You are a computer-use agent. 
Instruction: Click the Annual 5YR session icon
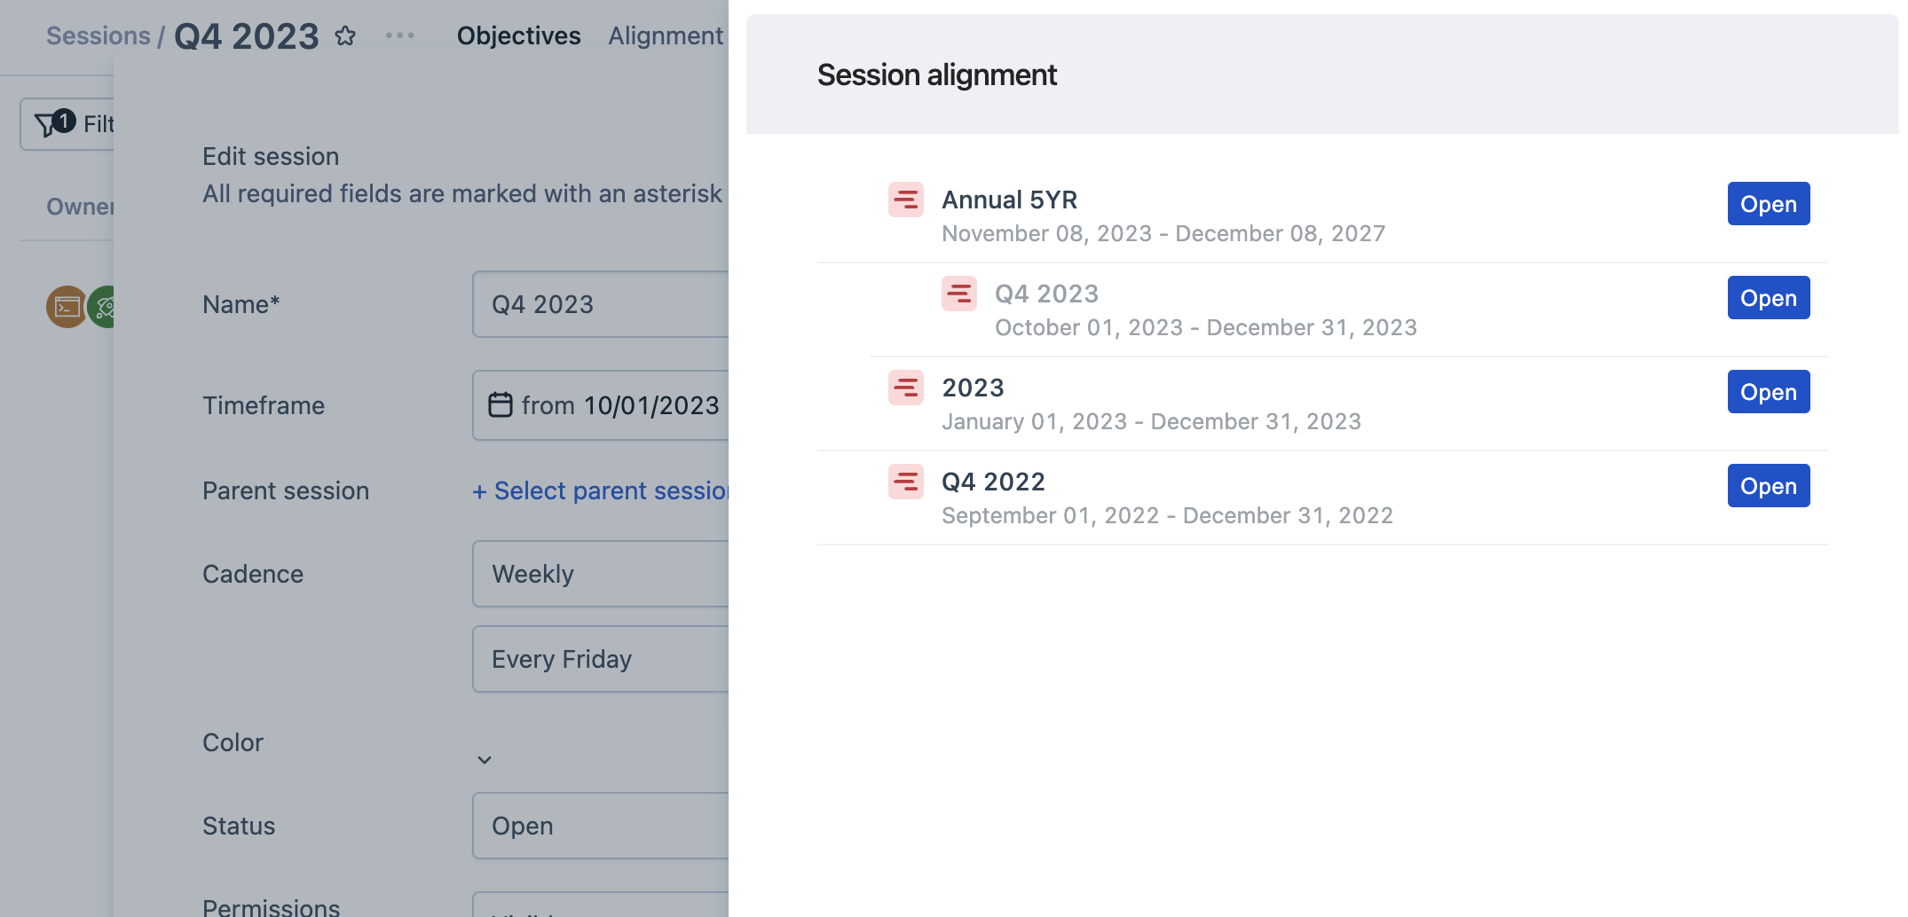tap(906, 200)
